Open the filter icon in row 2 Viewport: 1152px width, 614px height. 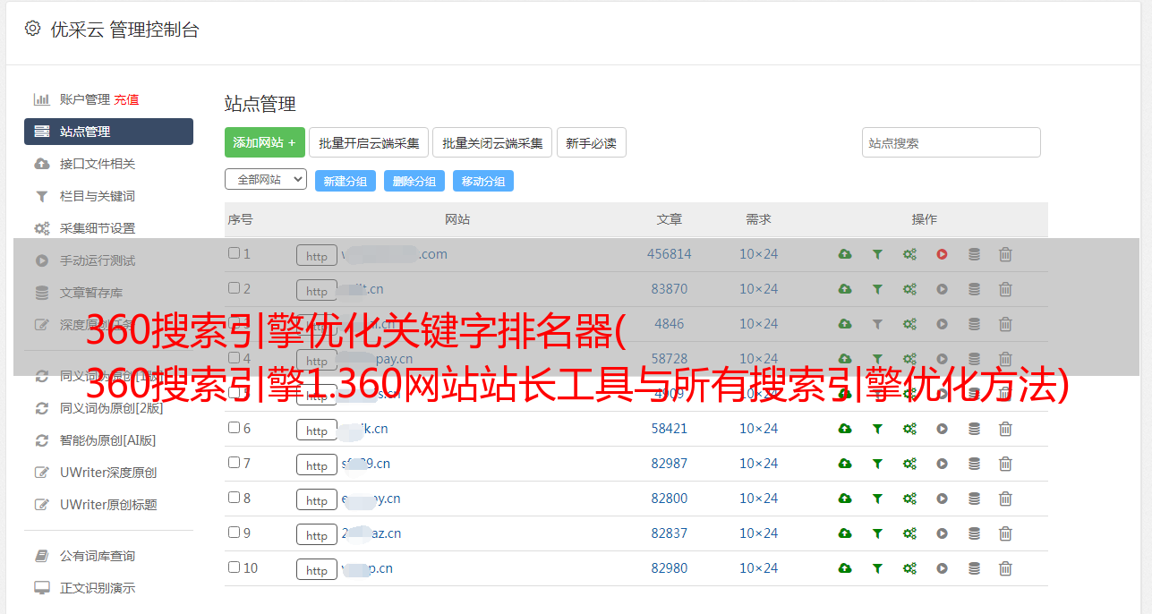(x=877, y=289)
